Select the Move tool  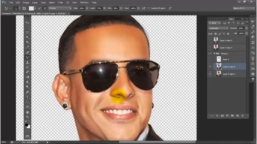pos(27,22)
